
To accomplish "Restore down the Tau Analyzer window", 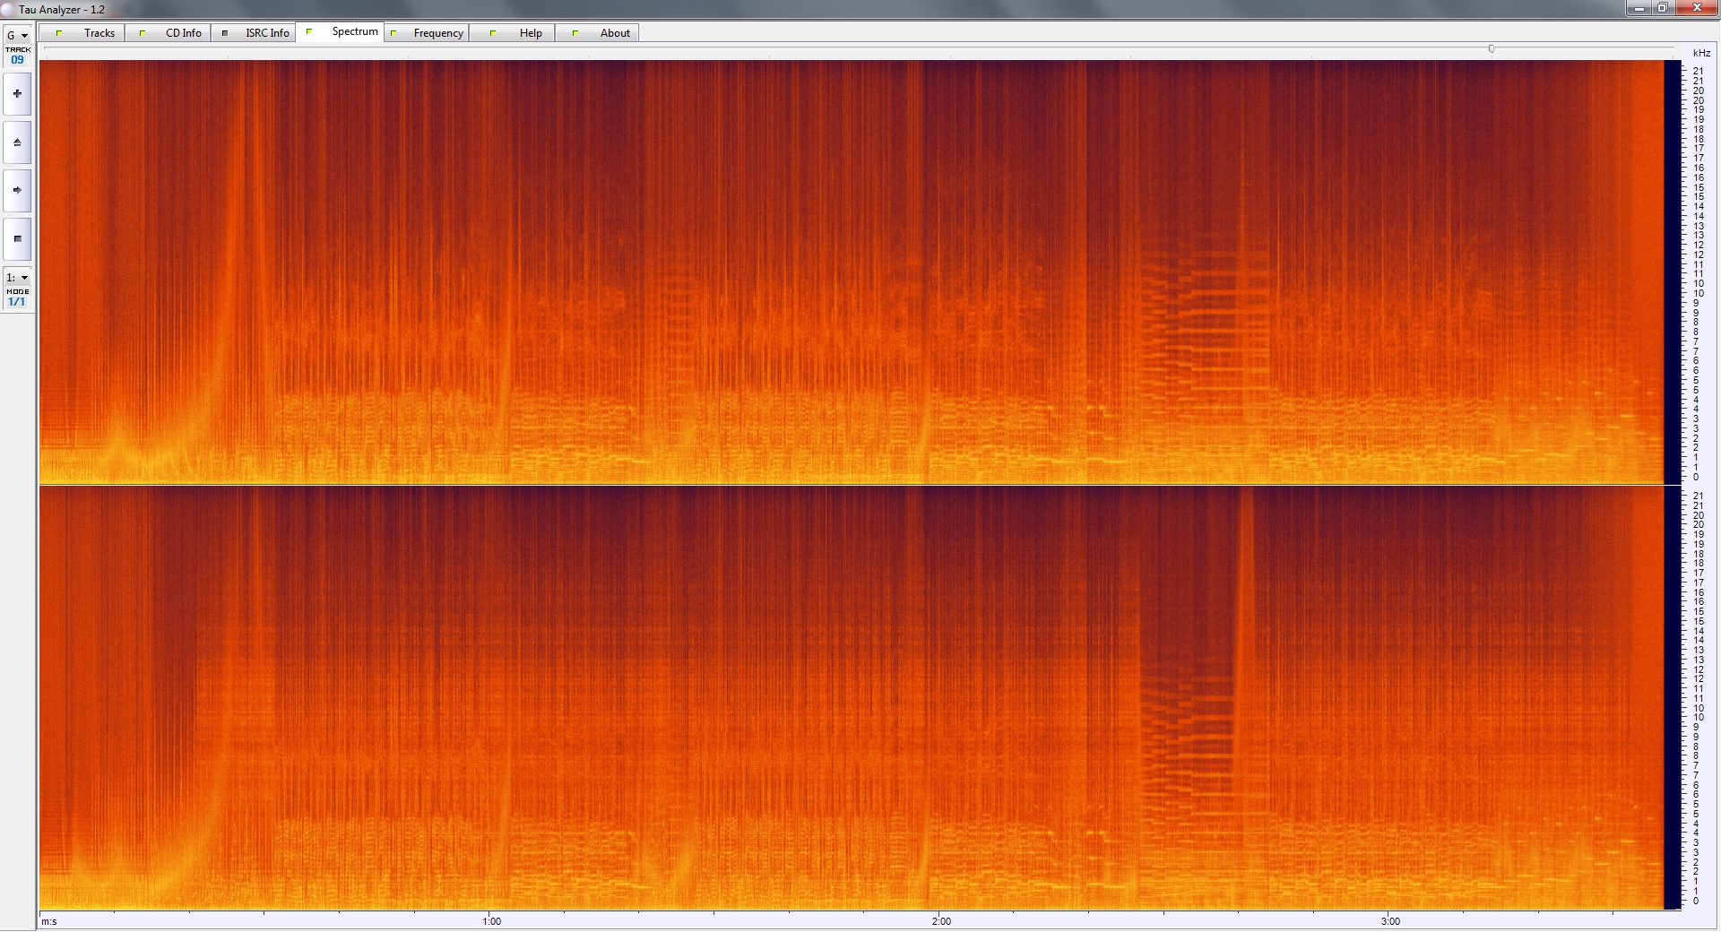I will 1663,8.
